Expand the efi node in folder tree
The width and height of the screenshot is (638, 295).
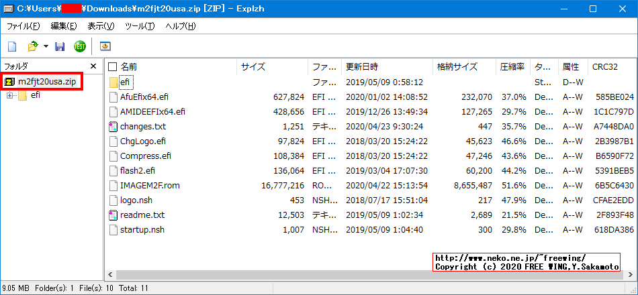10,96
